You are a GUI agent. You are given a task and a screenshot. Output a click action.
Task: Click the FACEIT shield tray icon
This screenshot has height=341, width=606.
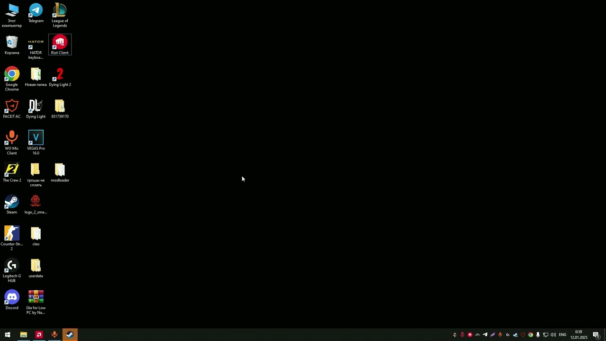(523, 335)
